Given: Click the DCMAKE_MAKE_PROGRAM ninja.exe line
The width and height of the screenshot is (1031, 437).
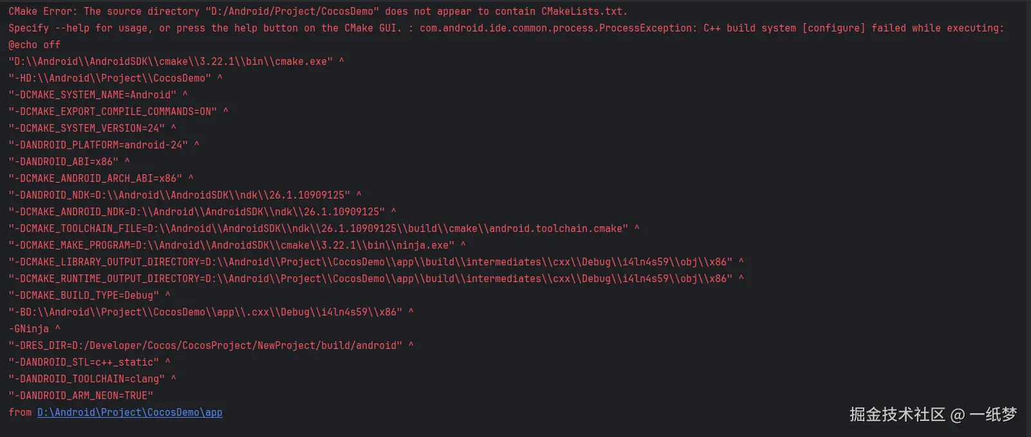Looking at the screenshot, I should point(231,245).
